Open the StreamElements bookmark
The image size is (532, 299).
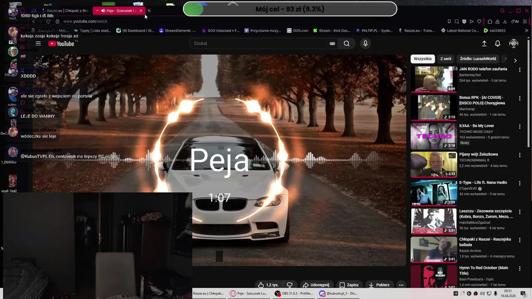[177, 30]
